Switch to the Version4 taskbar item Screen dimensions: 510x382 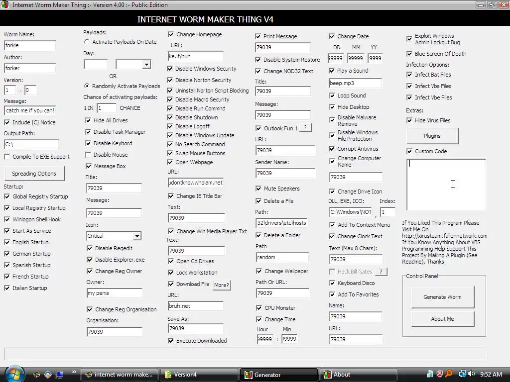198,375
